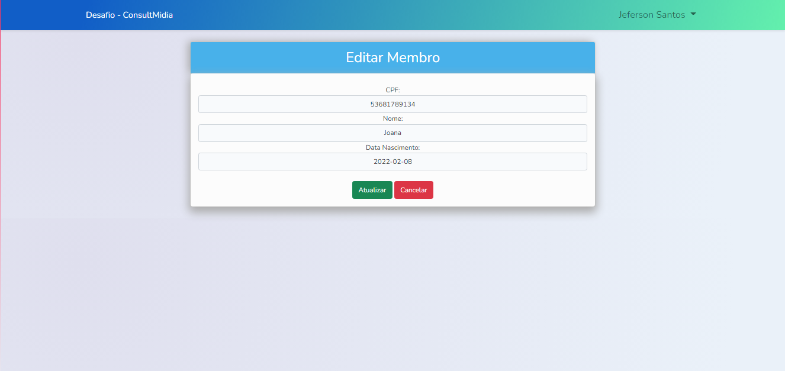Select the Nome field containing Joana

[392, 133]
